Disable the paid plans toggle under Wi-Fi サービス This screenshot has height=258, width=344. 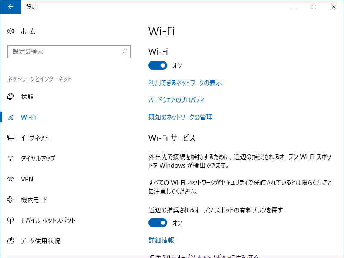158,223
